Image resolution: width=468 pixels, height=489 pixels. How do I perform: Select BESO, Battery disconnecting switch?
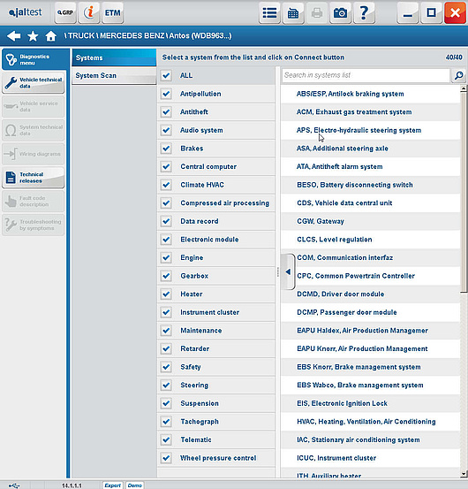point(371,185)
